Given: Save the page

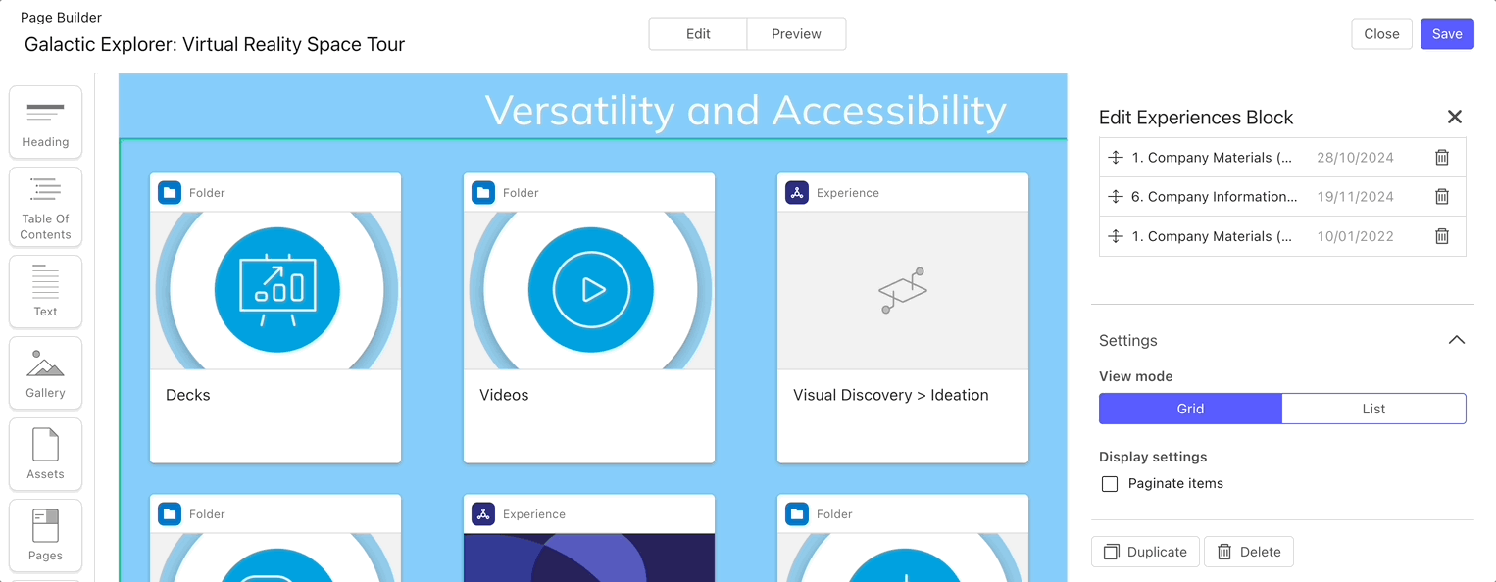Looking at the screenshot, I should point(1447,34).
